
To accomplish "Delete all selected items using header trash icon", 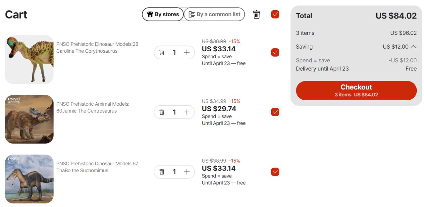I will tap(256, 14).
